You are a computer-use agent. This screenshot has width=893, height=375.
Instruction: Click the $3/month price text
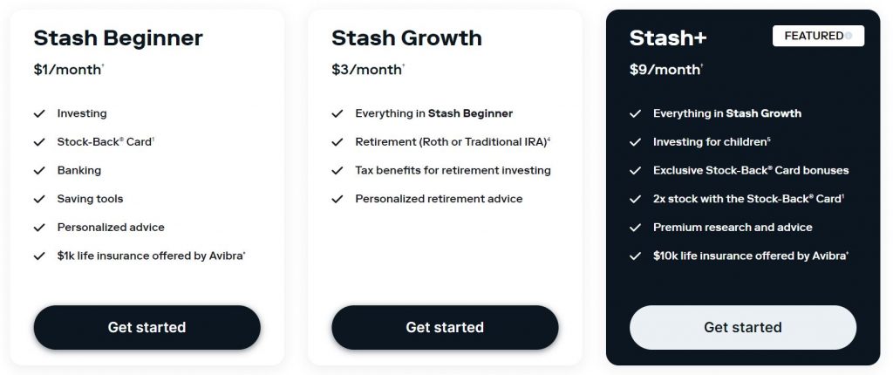point(367,70)
